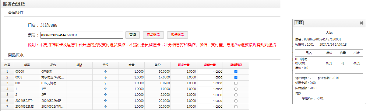The image size is (366, 111).
Task: Select item code cell 0003
Action: pyautogui.click(x=27, y=77)
